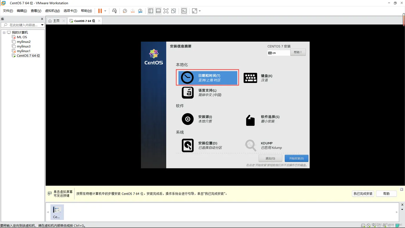Click the hard disk status bar icon
This screenshot has width=405, height=228.
coord(363,225)
